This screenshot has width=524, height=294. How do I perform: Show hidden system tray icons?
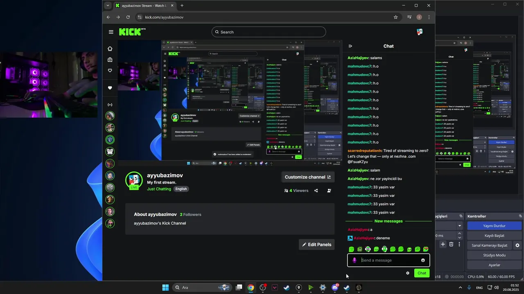click(460, 287)
